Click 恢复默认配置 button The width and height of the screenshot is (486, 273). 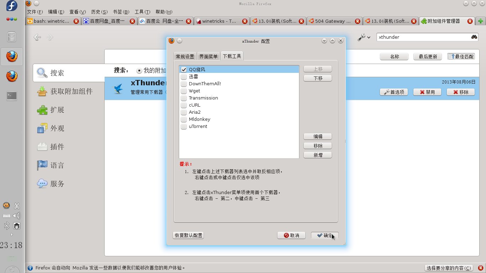click(x=189, y=235)
